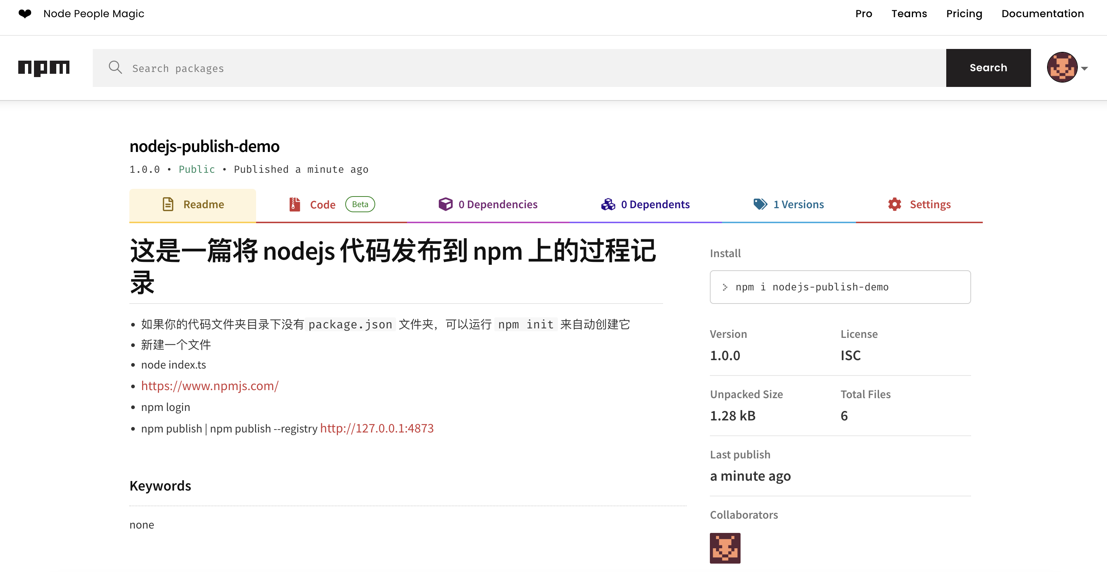Open the Pro link
Image resolution: width=1107 pixels, height=572 pixels.
(x=863, y=14)
